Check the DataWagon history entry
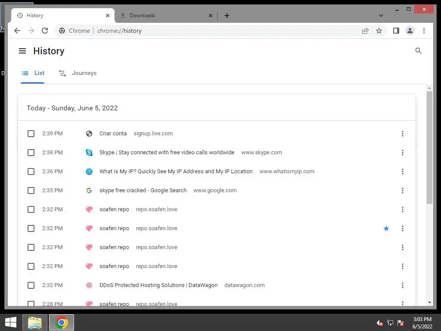This screenshot has height=331, width=441. 31,285
